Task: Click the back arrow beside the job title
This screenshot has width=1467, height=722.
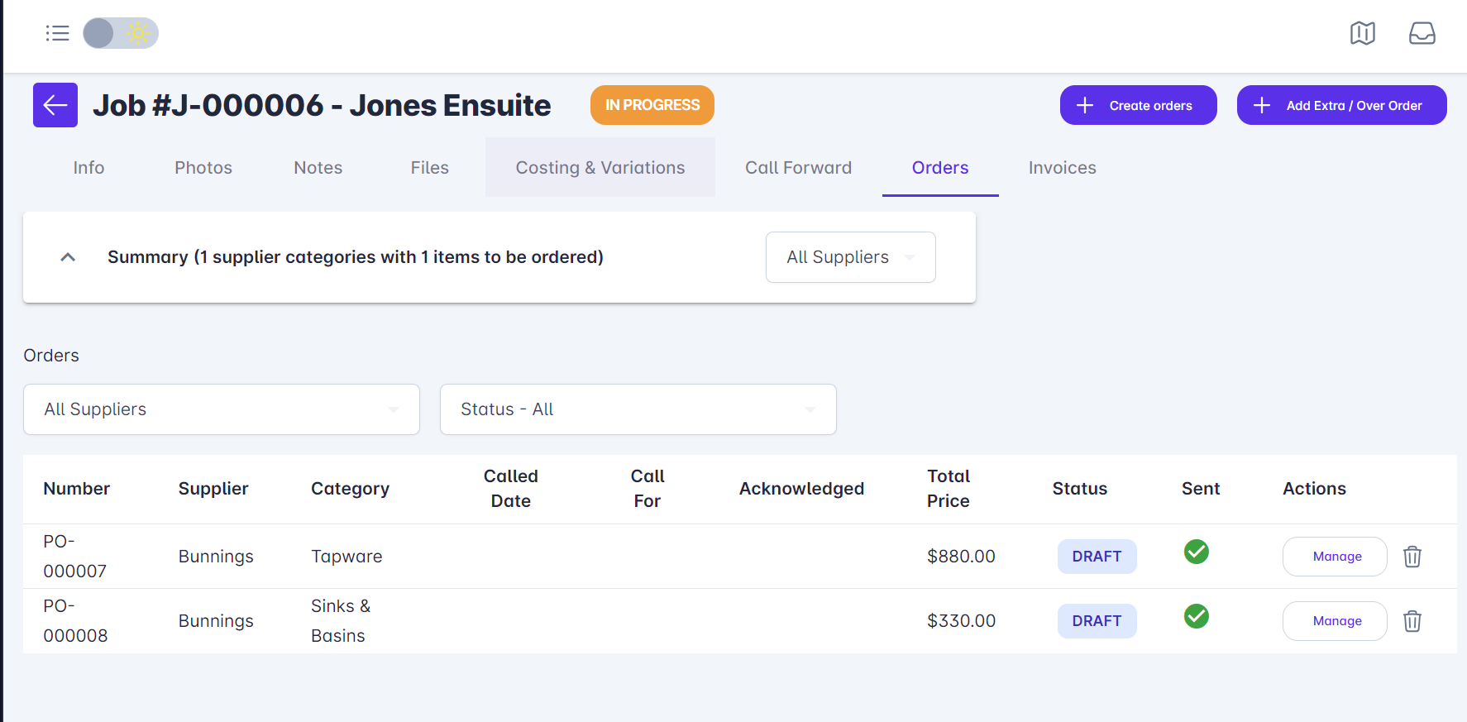Action: click(55, 105)
